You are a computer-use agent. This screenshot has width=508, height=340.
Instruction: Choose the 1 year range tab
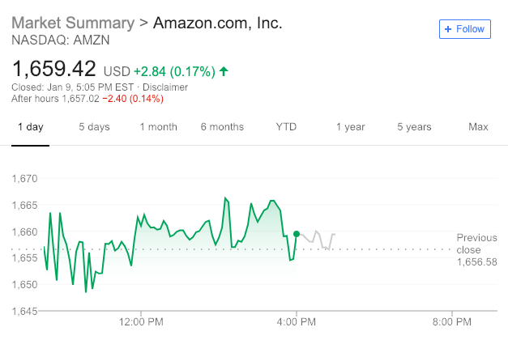click(x=350, y=127)
